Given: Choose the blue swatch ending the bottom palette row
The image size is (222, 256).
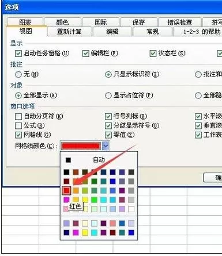Looking at the screenshot, I should 131,232.
